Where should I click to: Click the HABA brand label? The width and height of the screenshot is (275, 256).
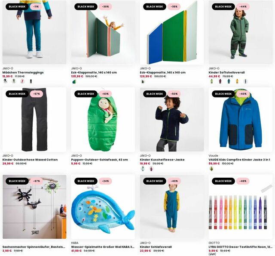(74, 243)
